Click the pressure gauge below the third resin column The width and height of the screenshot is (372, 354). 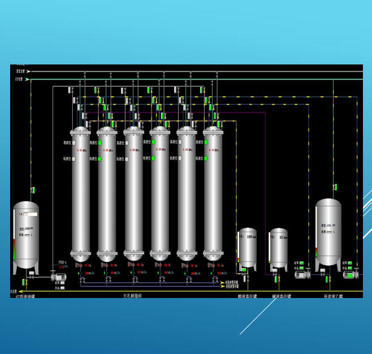click(131, 265)
